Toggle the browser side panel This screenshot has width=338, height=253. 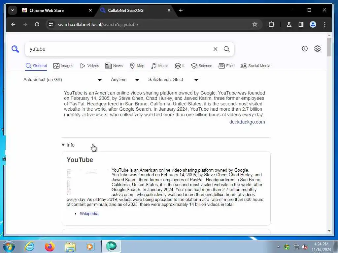click(x=301, y=24)
